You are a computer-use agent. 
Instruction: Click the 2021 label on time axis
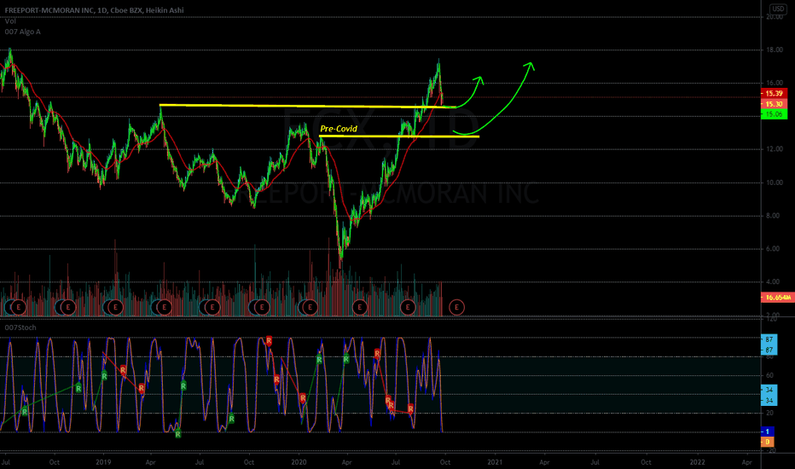(x=495, y=462)
